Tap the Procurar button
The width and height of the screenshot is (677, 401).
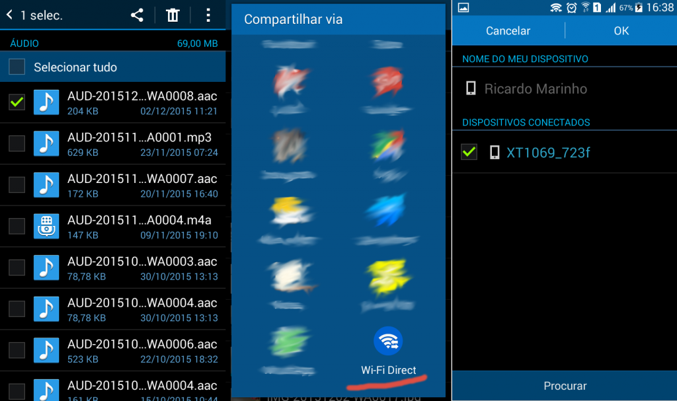click(x=565, y=385)
